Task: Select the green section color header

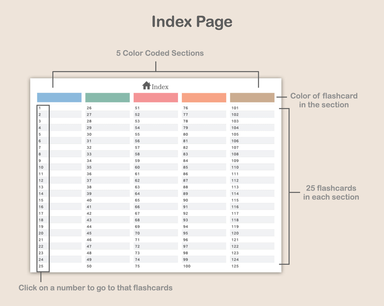Action: (107, 97)
